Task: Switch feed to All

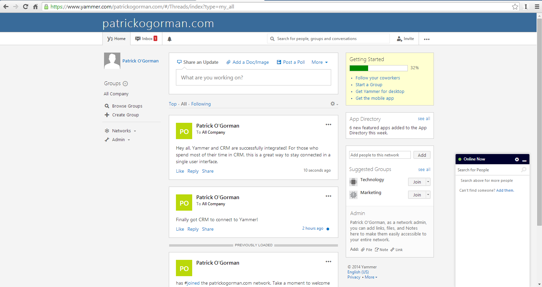Action: [184, 104]
